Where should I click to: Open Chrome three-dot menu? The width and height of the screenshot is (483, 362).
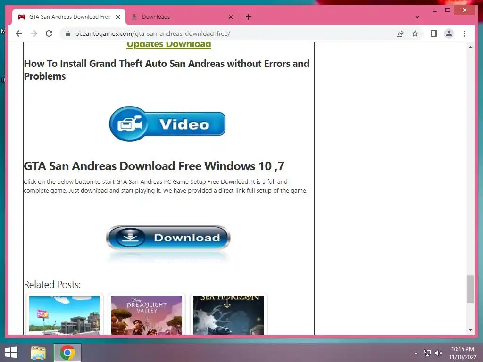464,33
